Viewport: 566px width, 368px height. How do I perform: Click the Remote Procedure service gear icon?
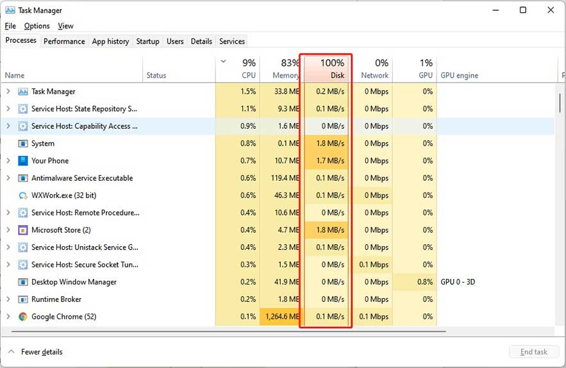[x=22, y=213]
